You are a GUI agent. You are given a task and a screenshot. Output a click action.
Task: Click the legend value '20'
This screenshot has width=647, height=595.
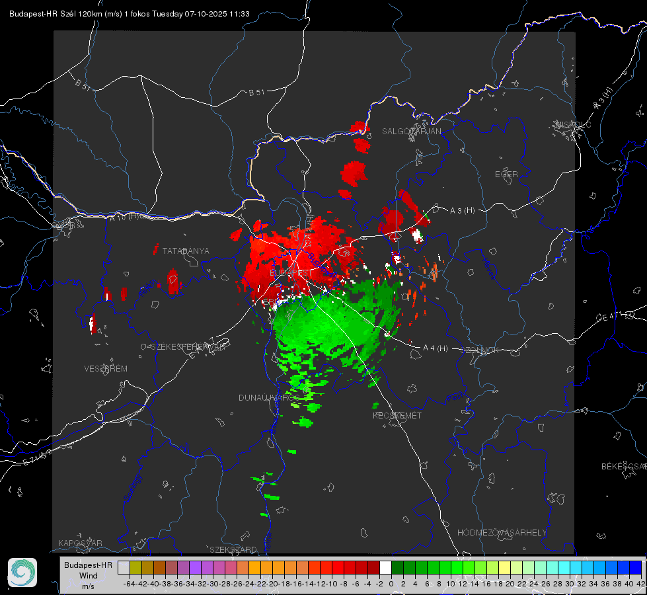click(x=510, y=584)
